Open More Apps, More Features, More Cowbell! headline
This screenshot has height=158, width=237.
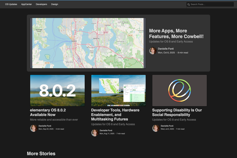176,33
